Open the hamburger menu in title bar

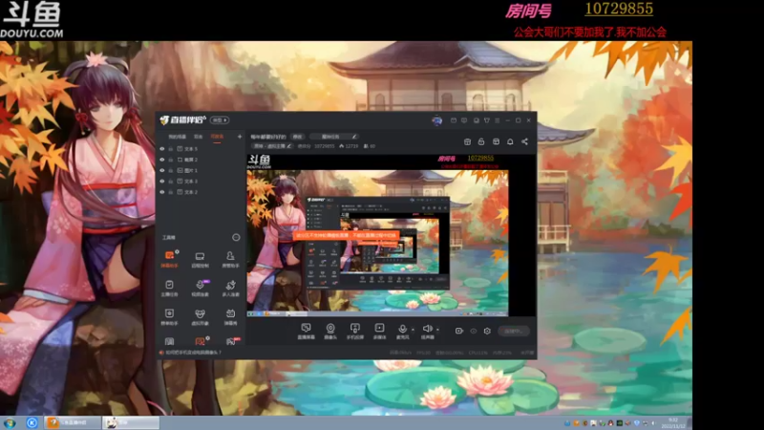pyautogui.click(x=497, y=120)
